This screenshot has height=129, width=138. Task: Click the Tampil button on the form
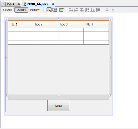(59, 106)
